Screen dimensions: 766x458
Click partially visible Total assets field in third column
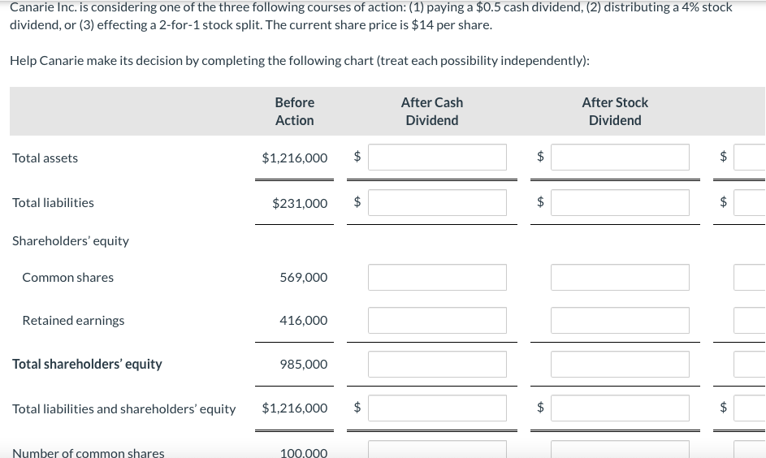[750, 158]
